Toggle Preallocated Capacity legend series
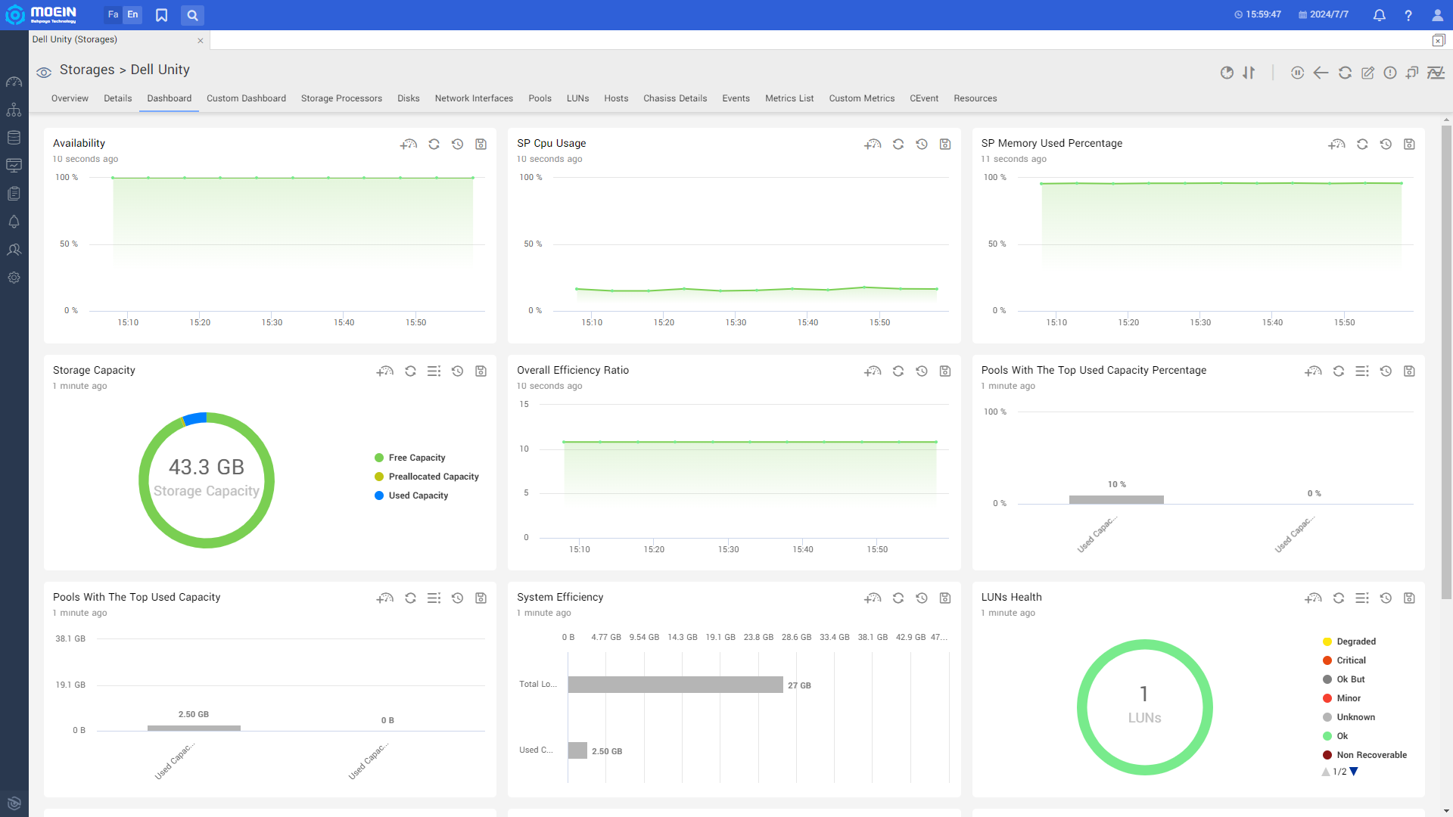1453x817 pixels. [x=426, y=477]
